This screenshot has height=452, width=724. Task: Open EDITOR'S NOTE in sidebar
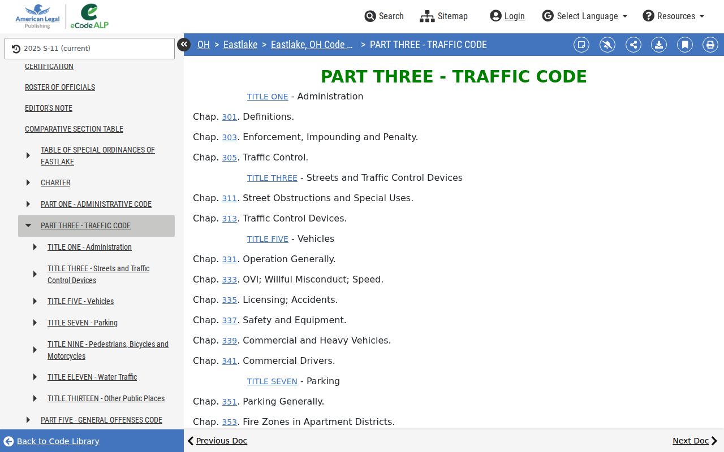[x=49, y=108]
